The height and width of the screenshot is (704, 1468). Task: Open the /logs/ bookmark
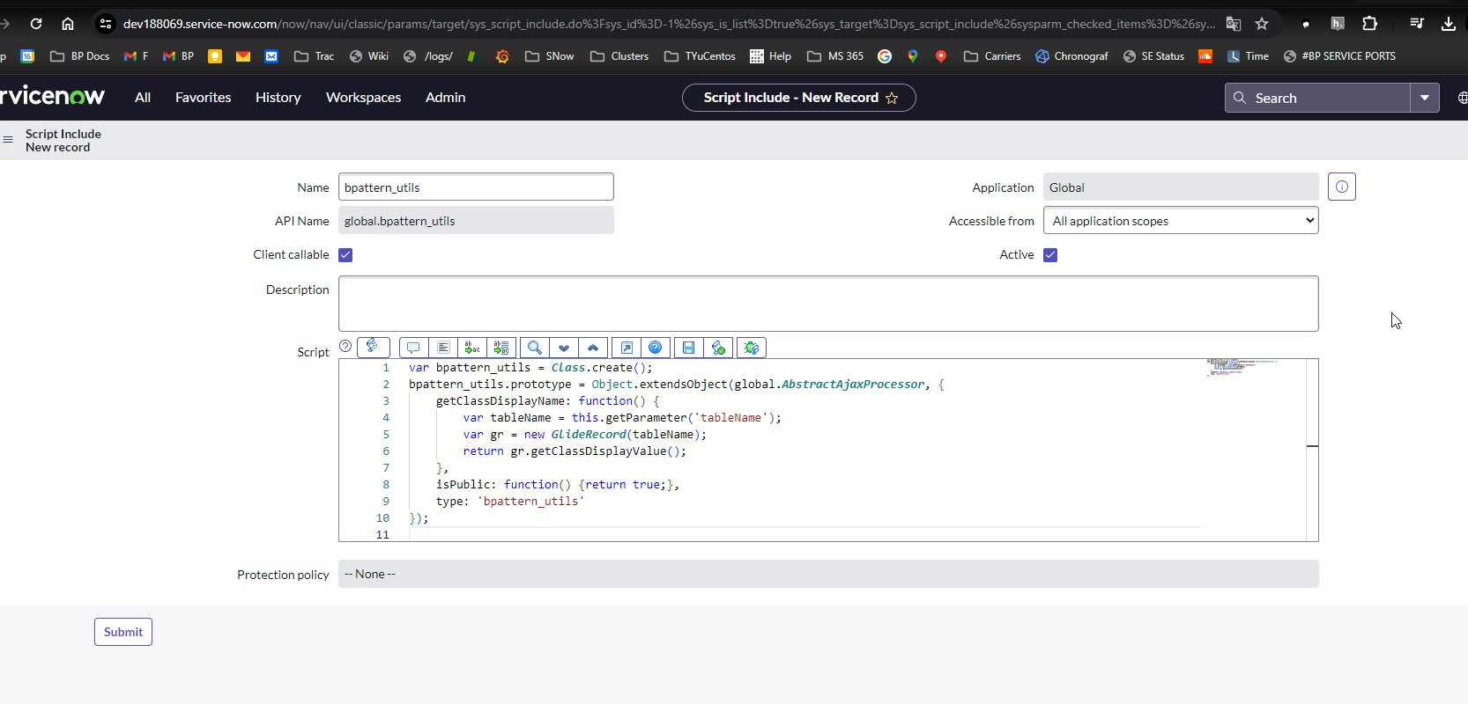point(428,56)
